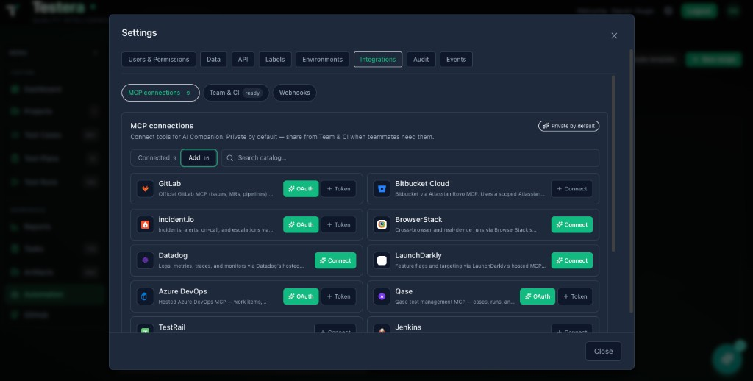
Task: Show the Connected integrations list
Action: [156, 158]
